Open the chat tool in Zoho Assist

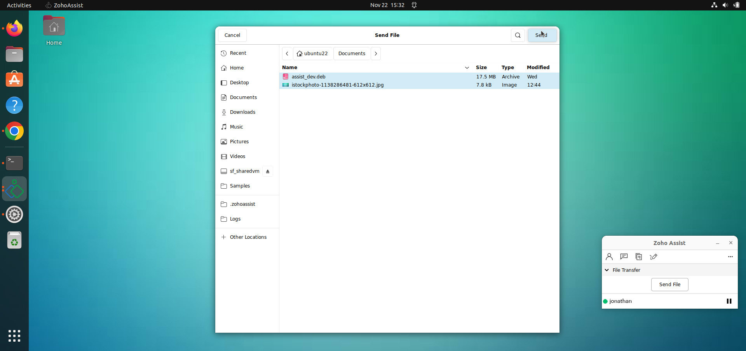click(x=624, y=257)
